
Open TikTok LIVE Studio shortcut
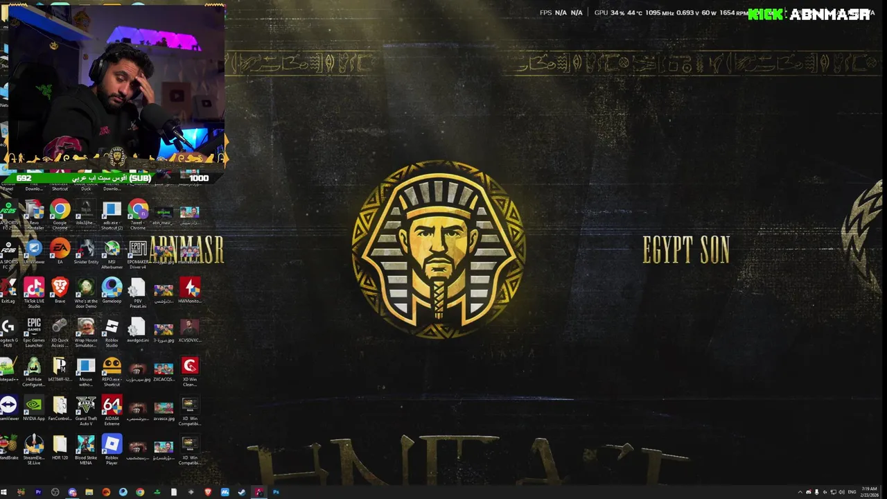coord(34,292)
